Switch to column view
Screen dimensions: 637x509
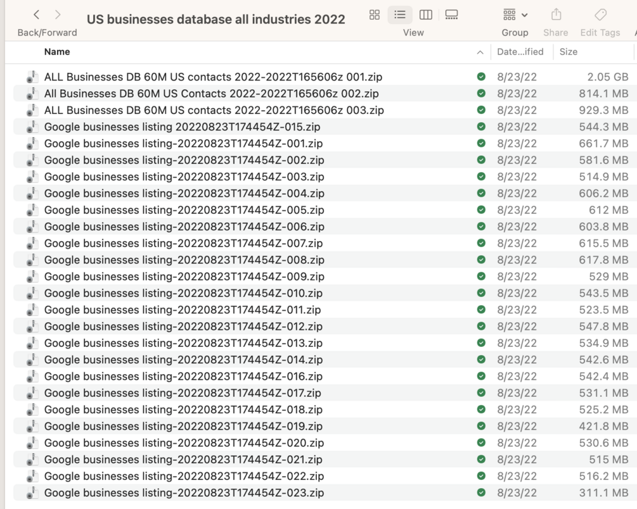coord(426,15)
